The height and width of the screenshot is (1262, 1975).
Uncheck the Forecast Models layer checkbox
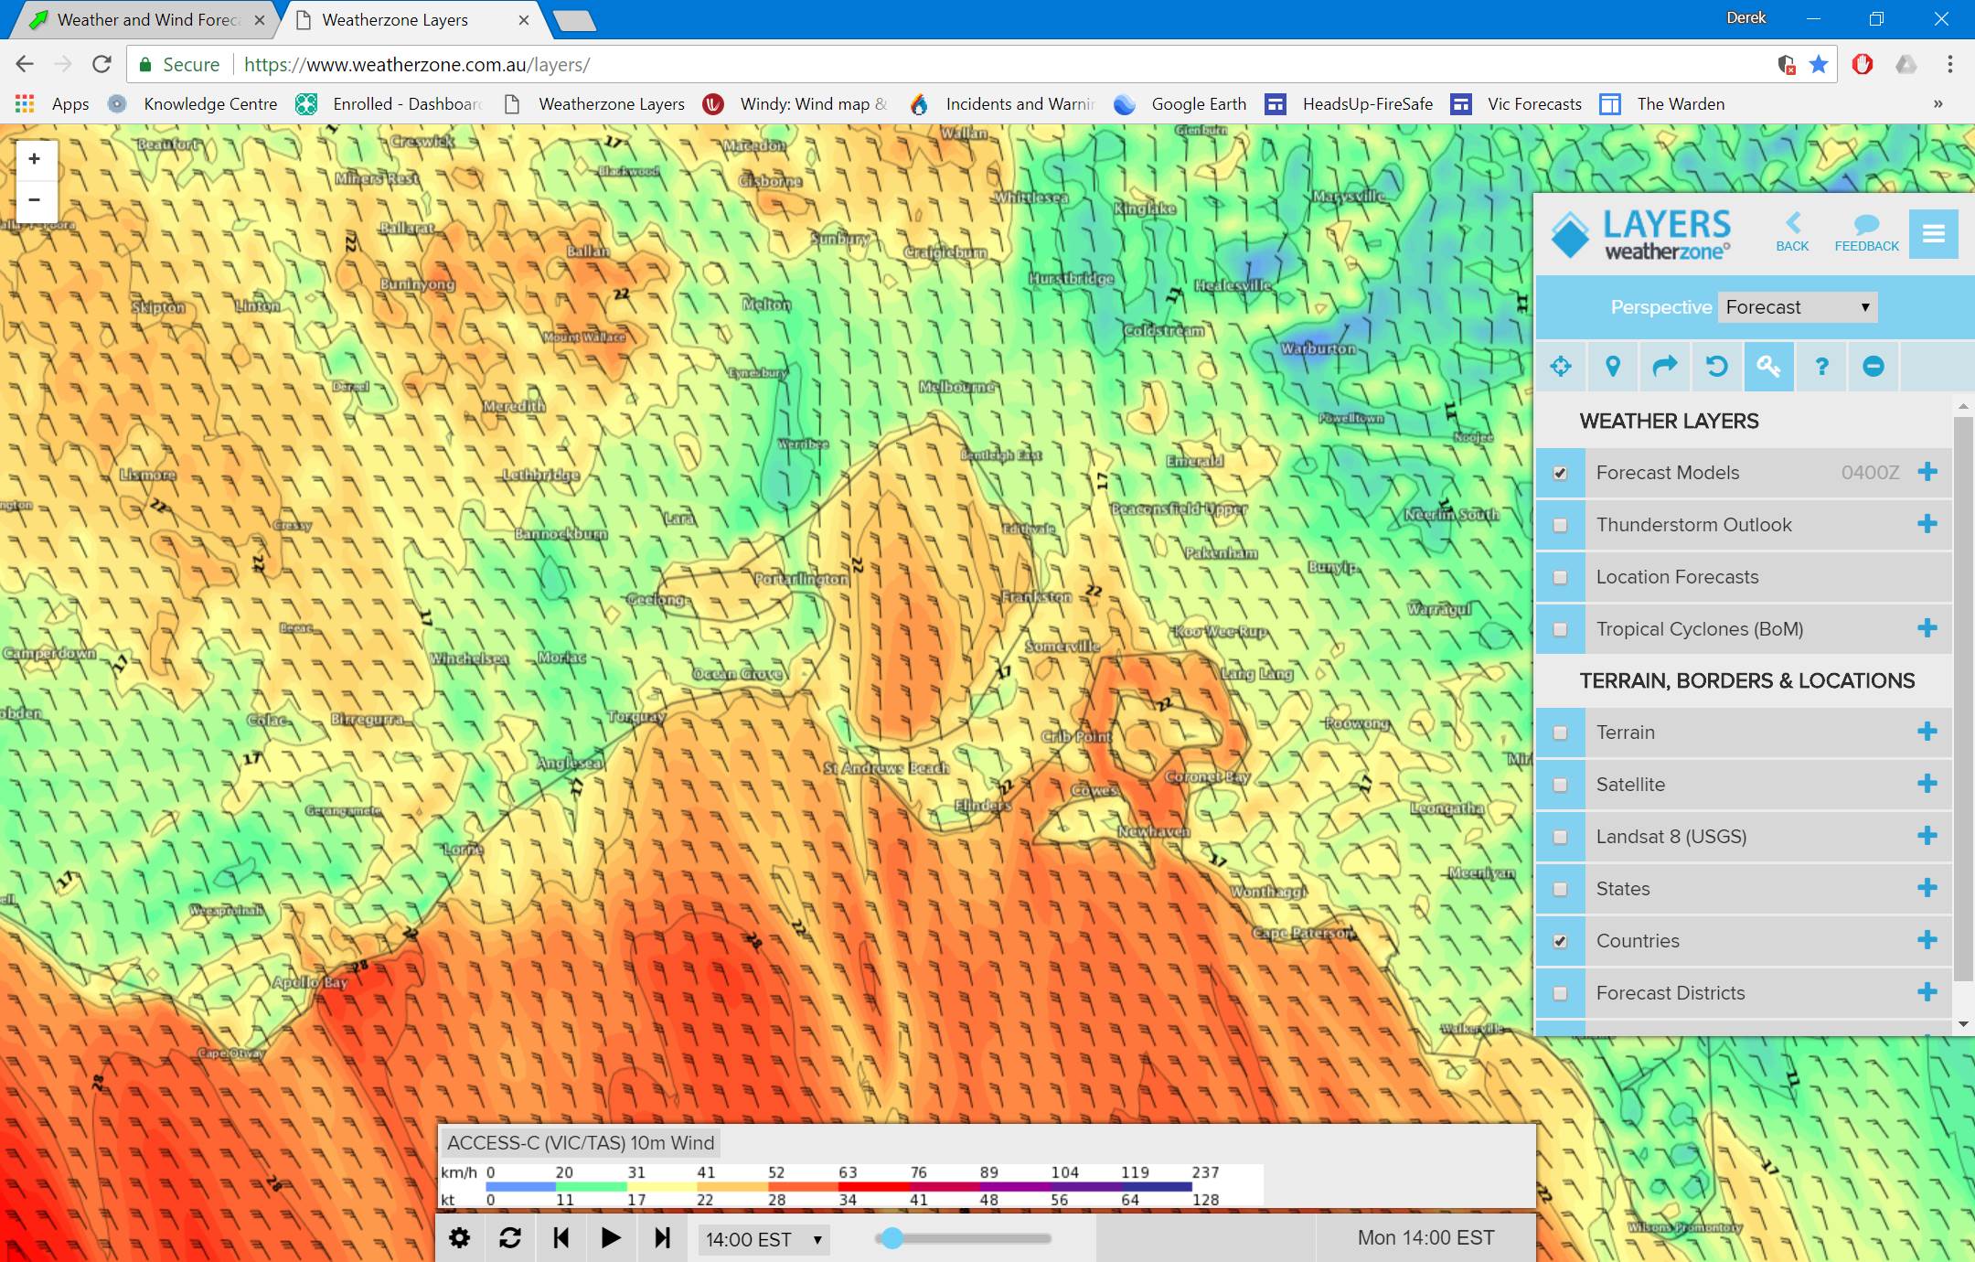click(1560, 473)
